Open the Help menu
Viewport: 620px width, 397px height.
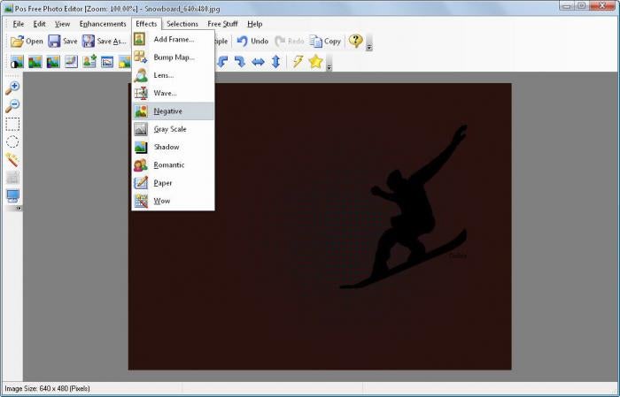coord(255,24)
